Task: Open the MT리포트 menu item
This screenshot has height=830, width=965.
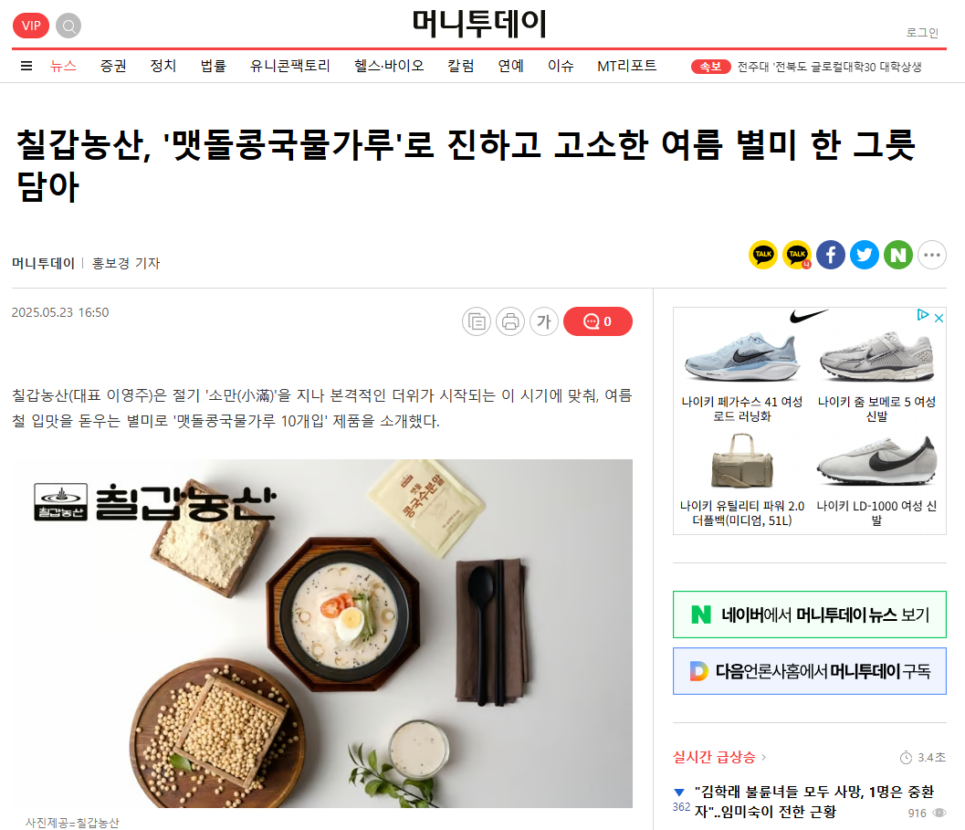Action: pos(626,66)
